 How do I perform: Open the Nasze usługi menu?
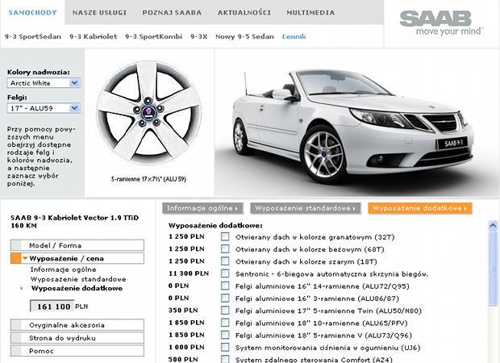click(99, 13)
